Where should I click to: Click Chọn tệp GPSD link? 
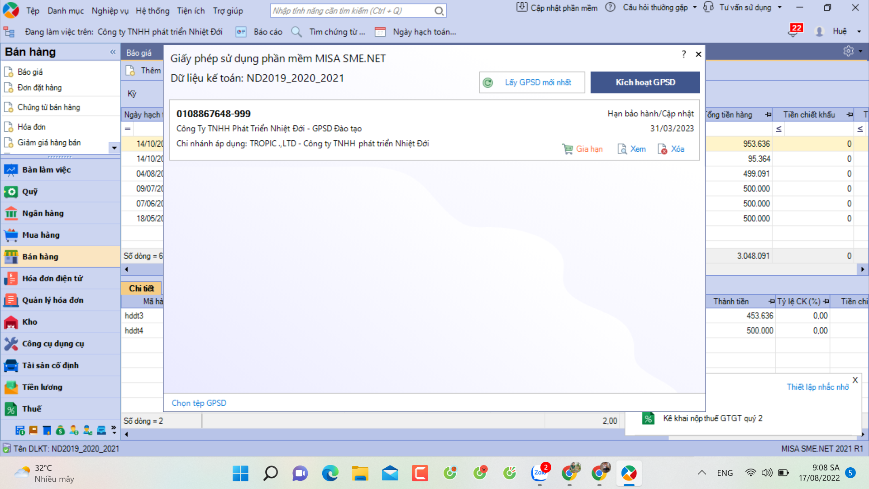tap(199, 403)
